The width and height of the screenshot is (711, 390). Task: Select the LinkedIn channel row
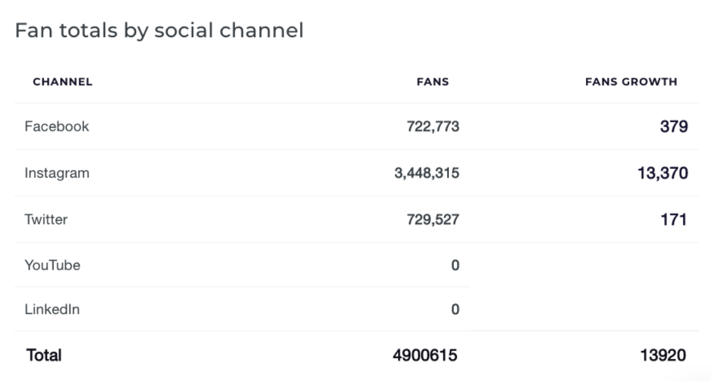[x=242, y=309]
